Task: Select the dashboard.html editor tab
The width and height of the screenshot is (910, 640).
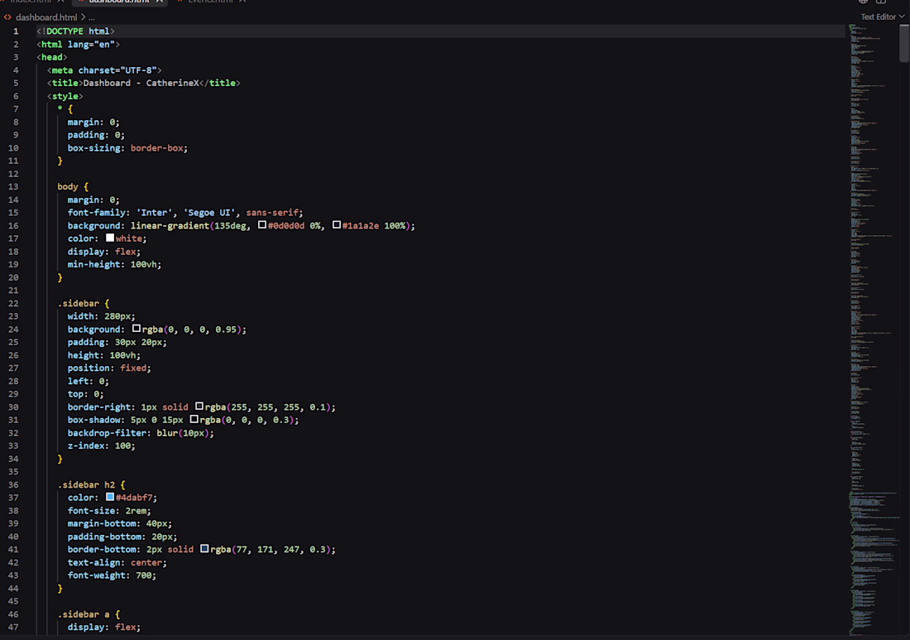Action: (119, 2)
